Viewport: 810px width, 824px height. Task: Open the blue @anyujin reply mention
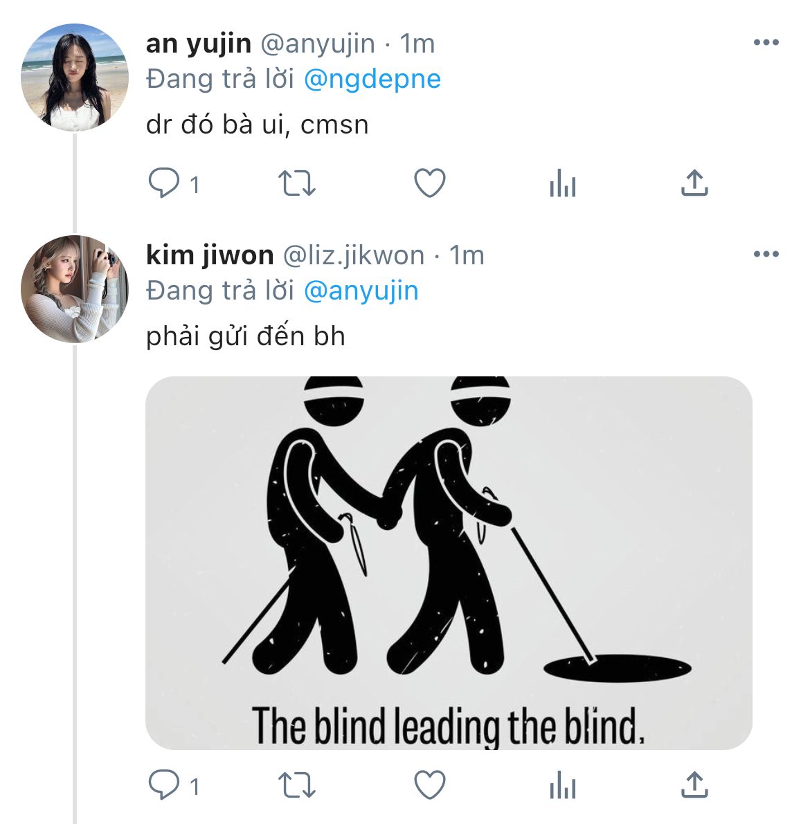click(x=361, y=291)
